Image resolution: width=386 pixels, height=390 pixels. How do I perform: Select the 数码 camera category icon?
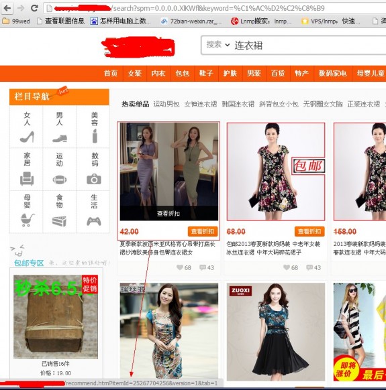coord(94,179)
